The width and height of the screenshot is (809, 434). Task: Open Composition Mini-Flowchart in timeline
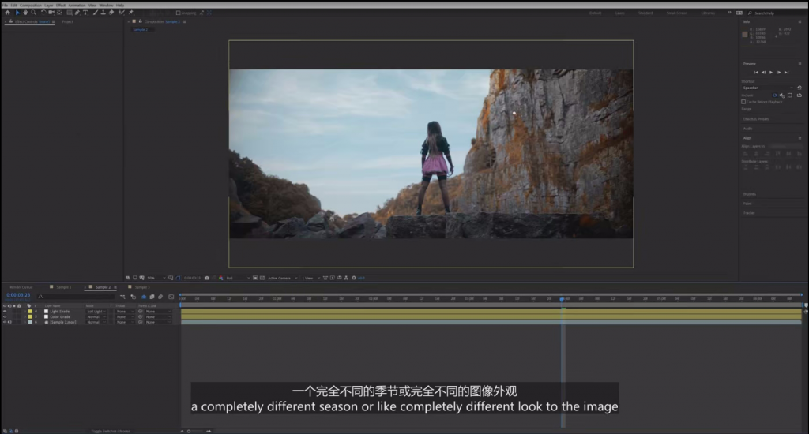click(x=122, y=297)
